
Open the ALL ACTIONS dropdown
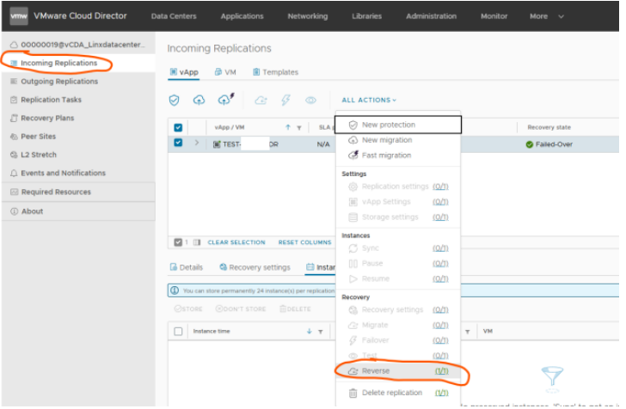coord(369,101)
